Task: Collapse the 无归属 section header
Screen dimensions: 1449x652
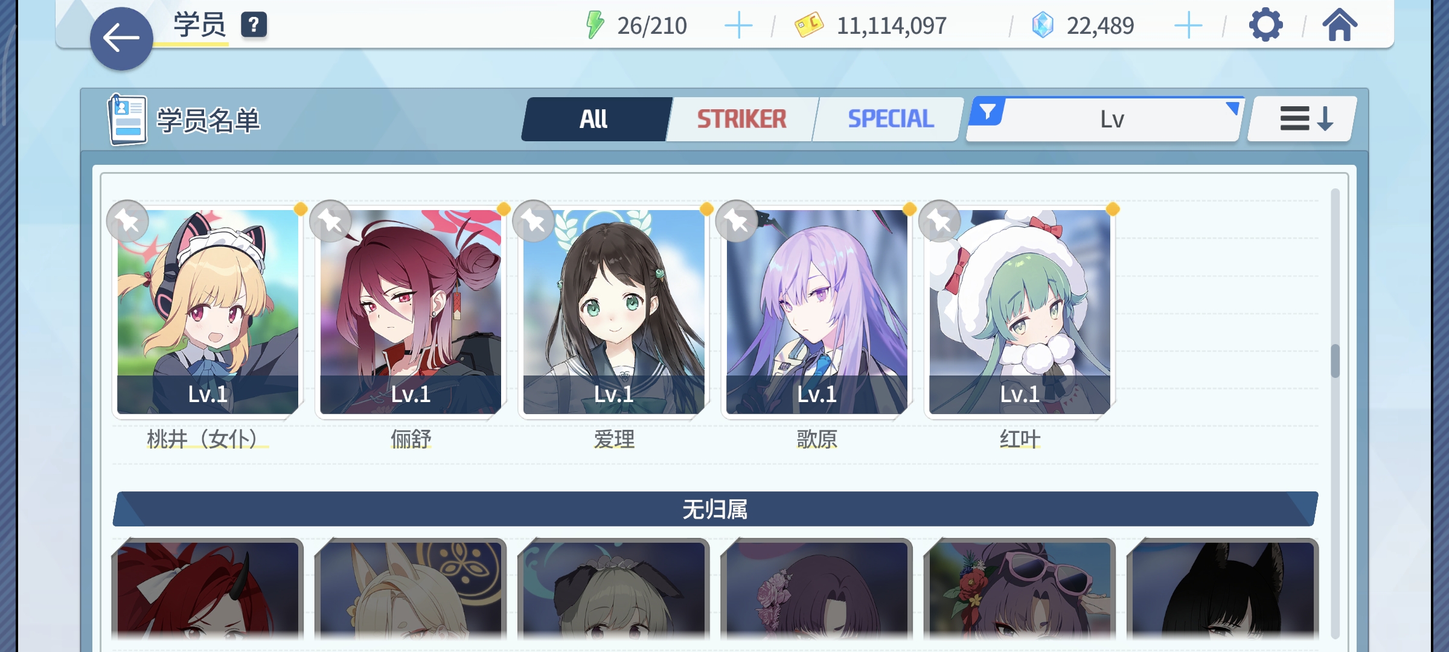Action: 715,509
